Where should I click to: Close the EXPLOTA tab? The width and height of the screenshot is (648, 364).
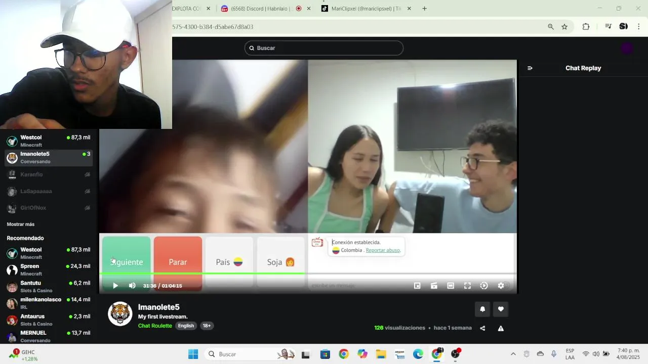pos(208,9)
